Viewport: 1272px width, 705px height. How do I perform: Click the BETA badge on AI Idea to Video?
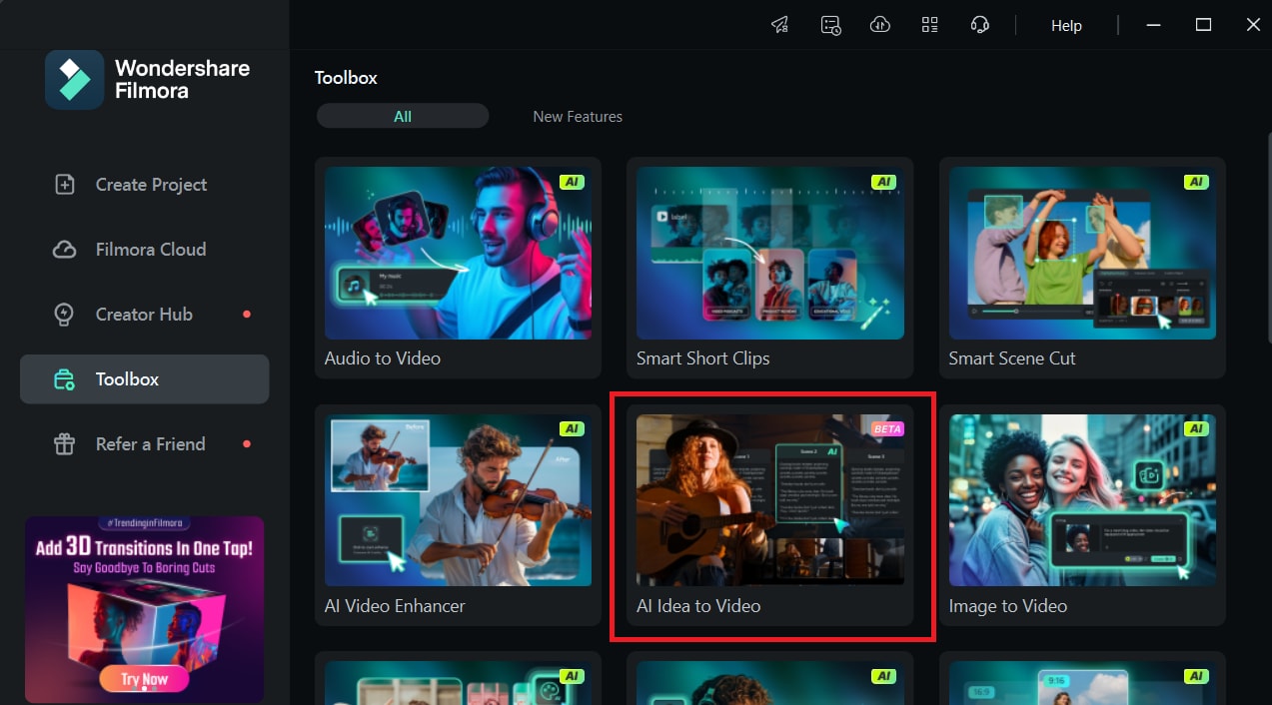pyautogui.click(x=887, y=428)
